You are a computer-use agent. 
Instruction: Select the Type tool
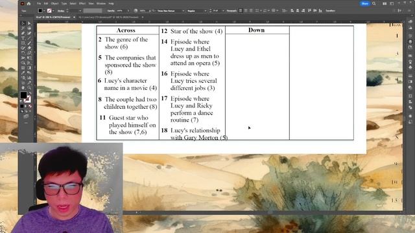pos(23,38)
